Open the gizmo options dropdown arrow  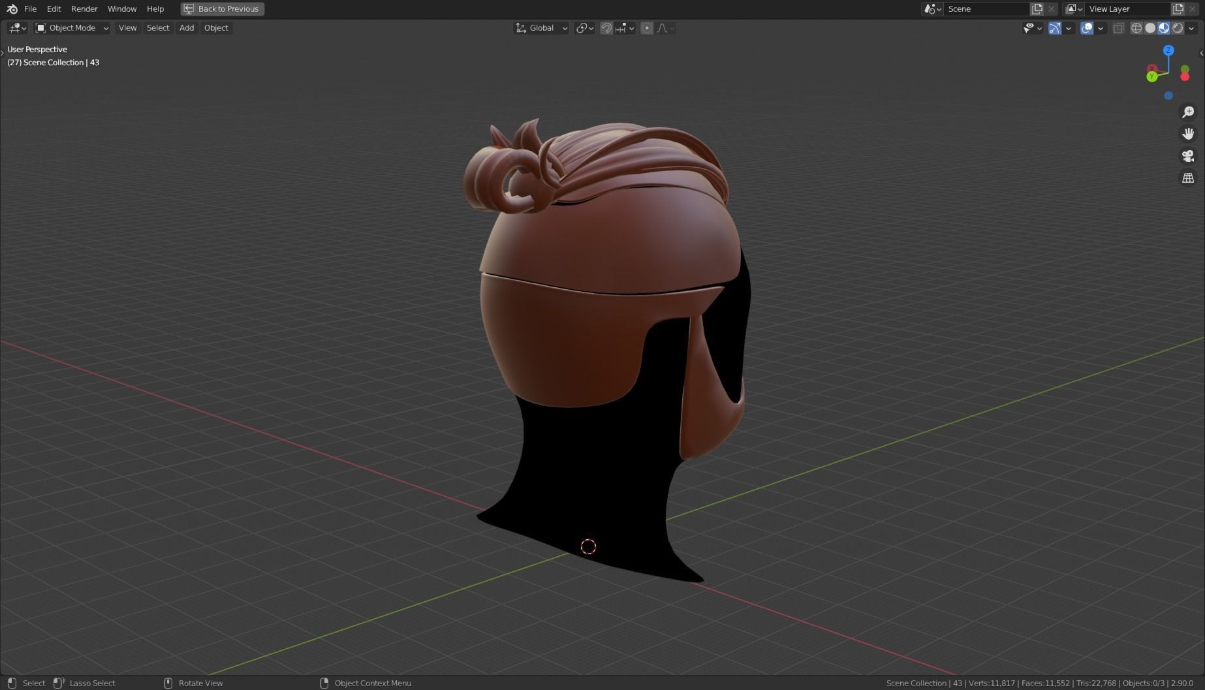pos(1069,28)
